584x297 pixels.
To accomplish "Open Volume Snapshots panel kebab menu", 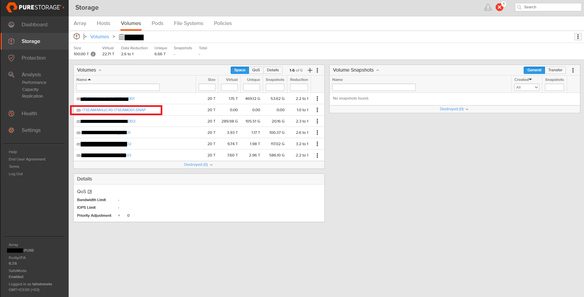I will [x=573, y=70].
